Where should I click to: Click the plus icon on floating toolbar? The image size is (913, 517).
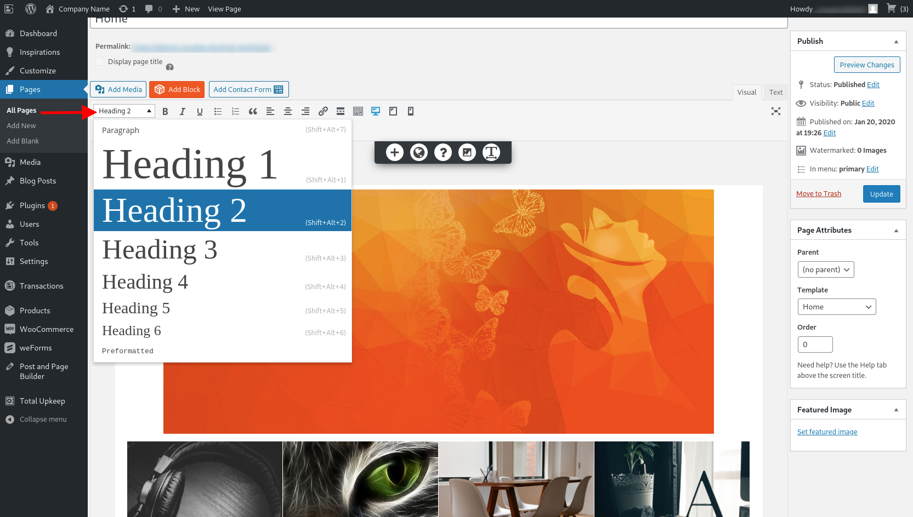394,152
